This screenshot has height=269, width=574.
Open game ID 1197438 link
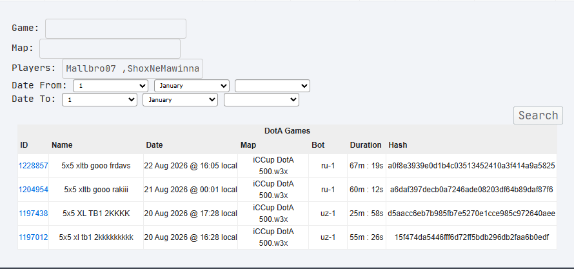pos(34,214)
